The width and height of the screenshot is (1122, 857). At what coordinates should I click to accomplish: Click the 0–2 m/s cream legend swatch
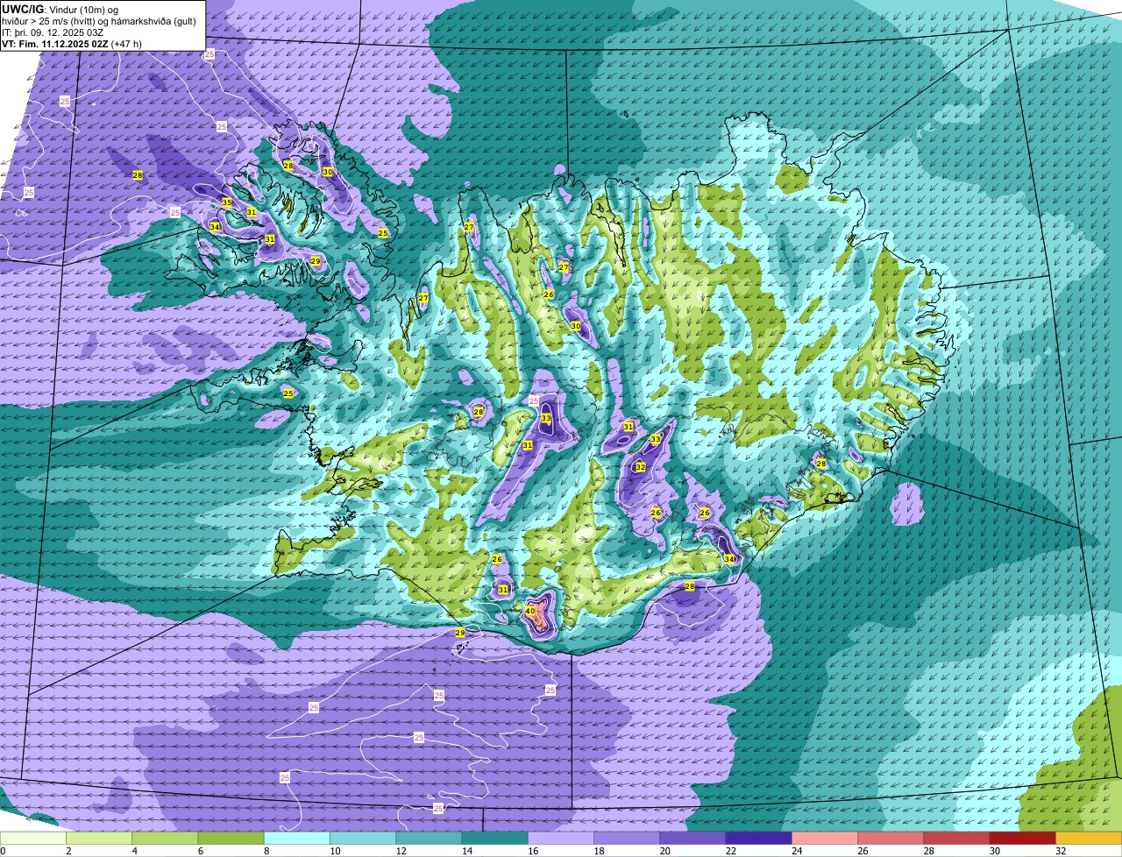[x=33, y=839]
